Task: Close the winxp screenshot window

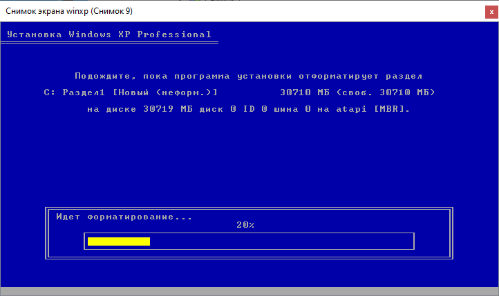Action: [491, 12]
